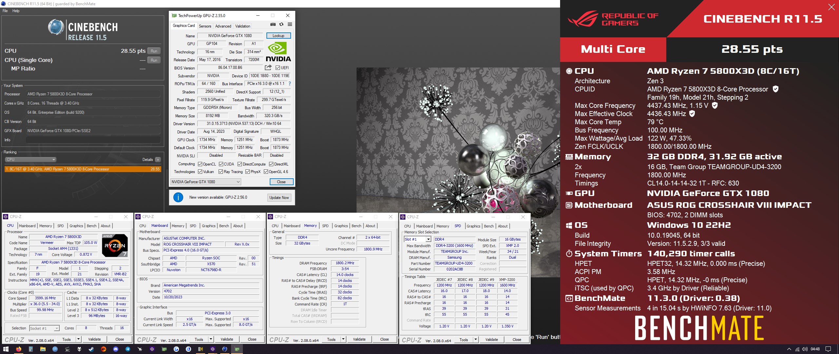This screenshot has height=354, width=839.
Task: Click the Bus Interface question mark icon
Action: coord(290,84)
